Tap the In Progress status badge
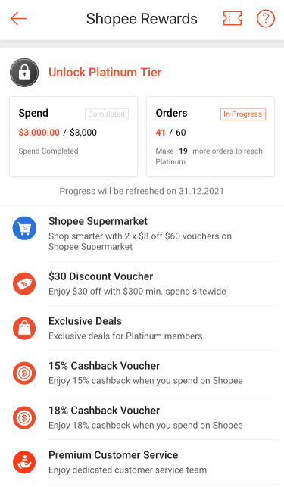The image size is (284, 487). (x=242, y=114)
